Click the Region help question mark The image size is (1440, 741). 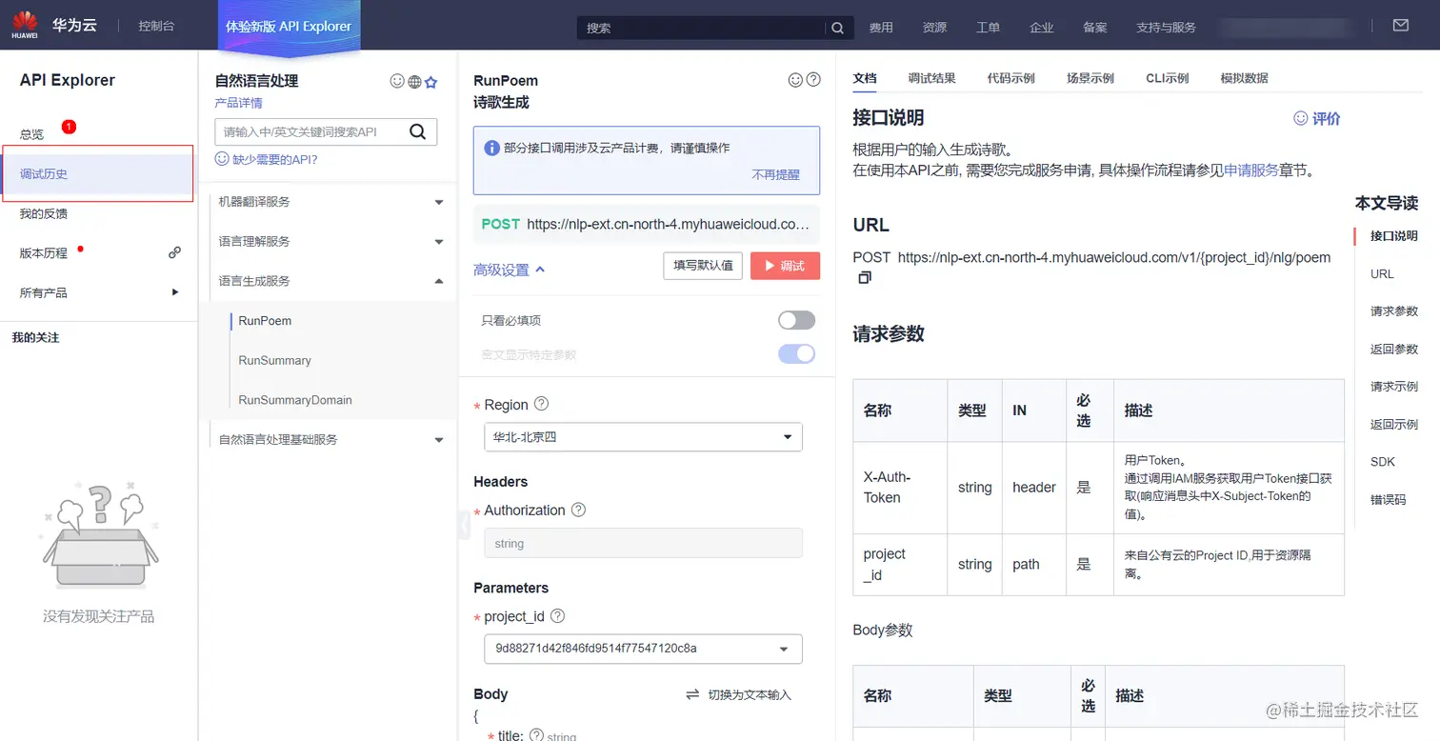coord(541,404)
